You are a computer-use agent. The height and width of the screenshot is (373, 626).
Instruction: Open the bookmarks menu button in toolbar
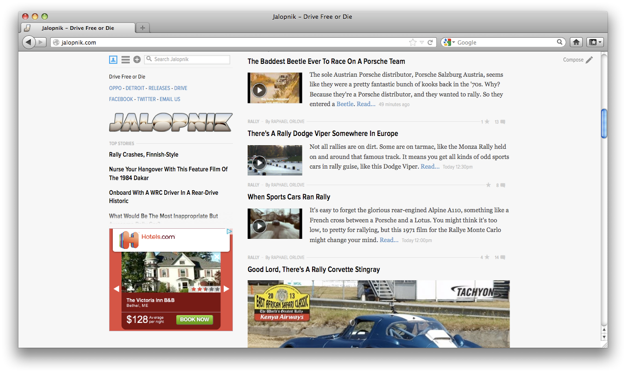[x=595, y=42]
